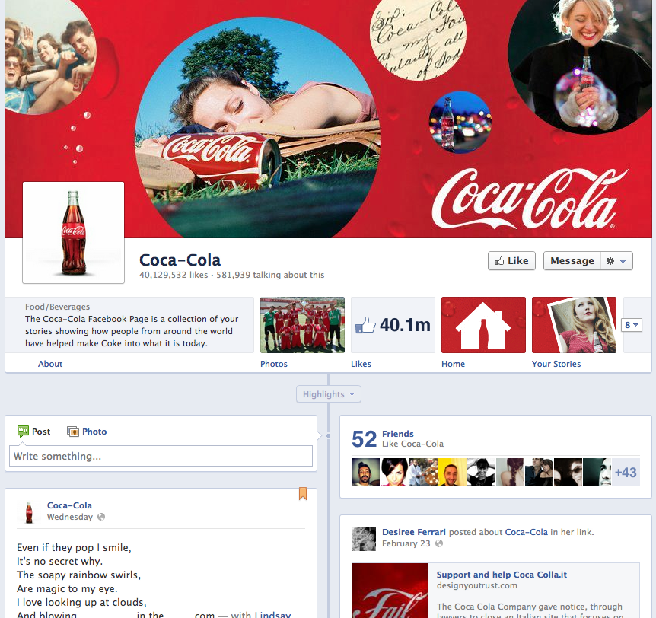The image size is (656, 618).
Task: Click the 'Even if they pop I smile,' line
Action: tap(74, 547)
